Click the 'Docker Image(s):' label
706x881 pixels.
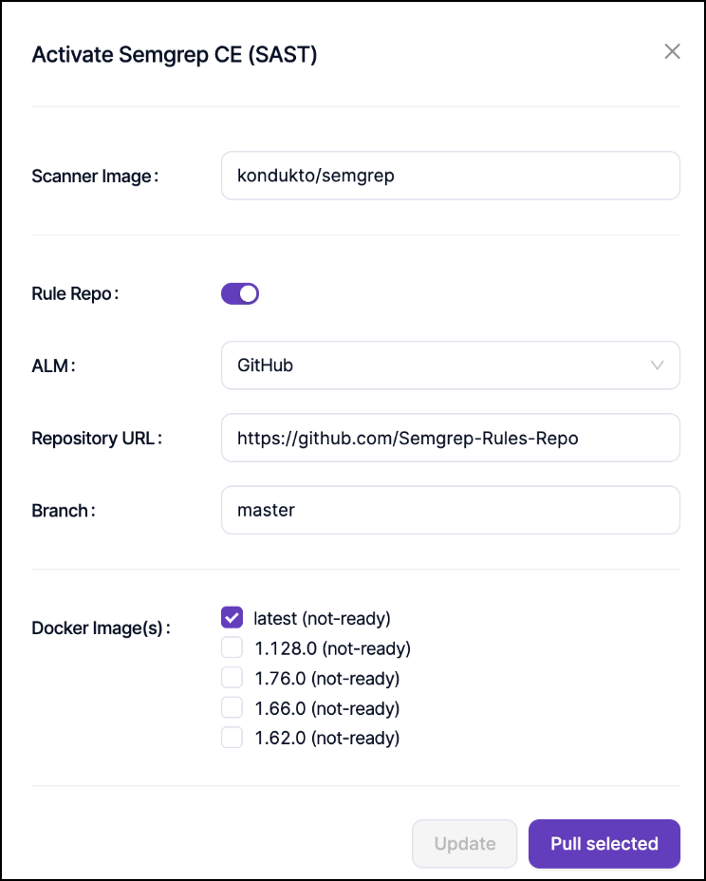[x=102, y=628]
